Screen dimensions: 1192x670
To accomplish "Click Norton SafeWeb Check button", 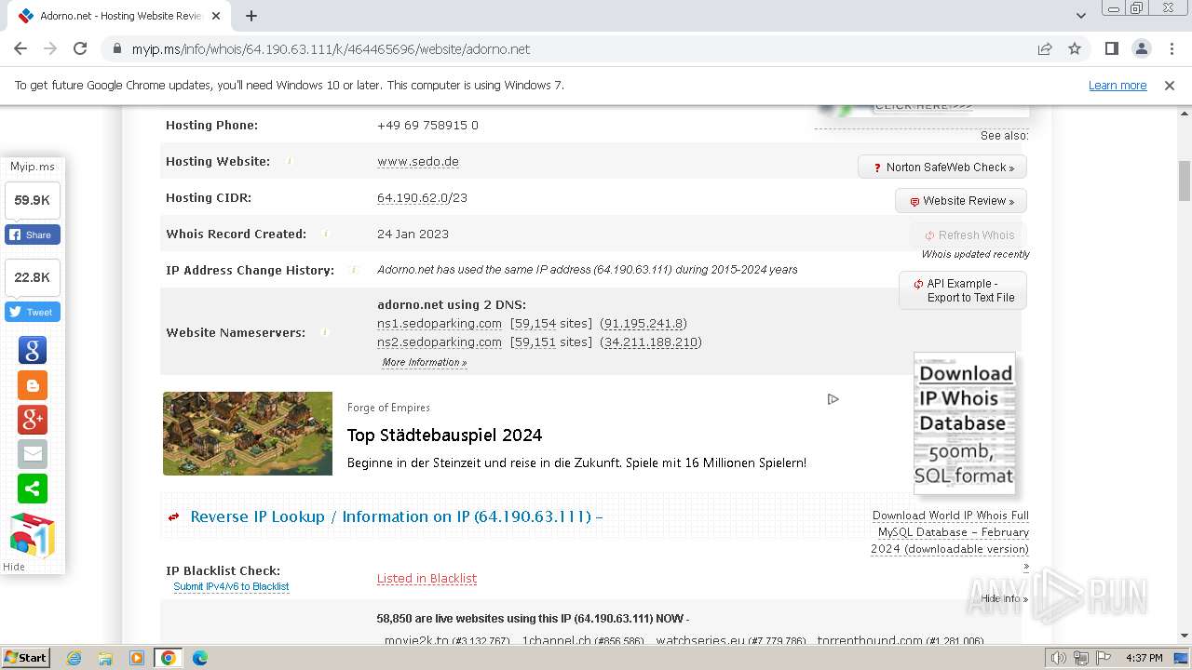I will [x=942, y=167].
